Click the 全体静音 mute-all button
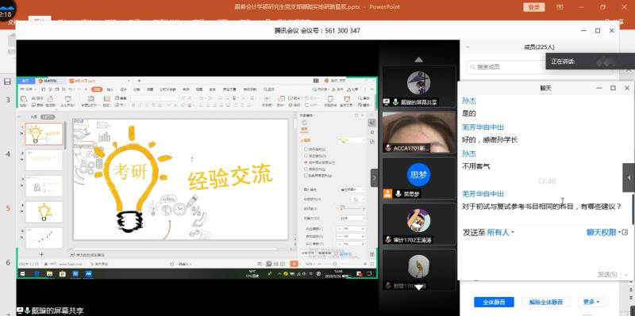Image resolution: width=635 pixels, height=316 pixels. (x=494, y=303)
